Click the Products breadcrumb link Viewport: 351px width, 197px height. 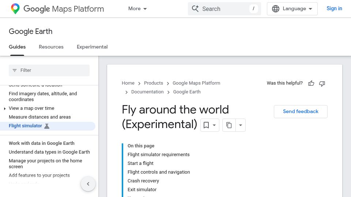point(153,83)
